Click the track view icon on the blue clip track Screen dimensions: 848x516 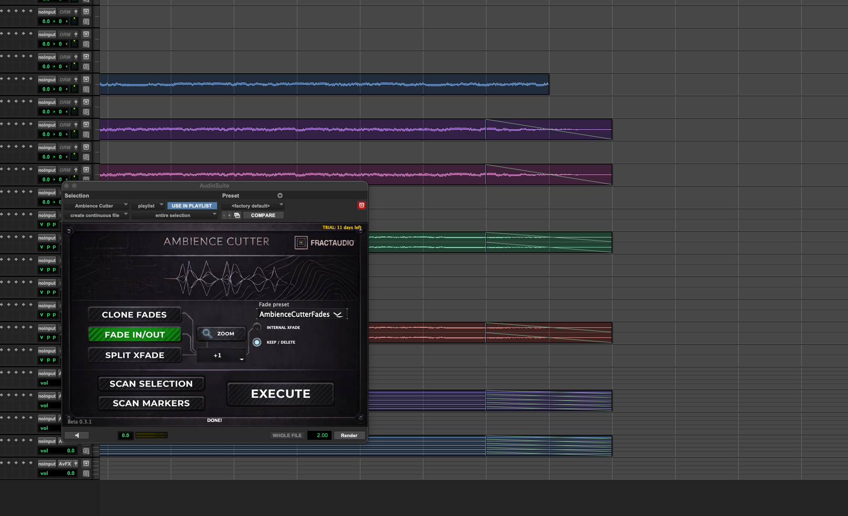point(86,79)
